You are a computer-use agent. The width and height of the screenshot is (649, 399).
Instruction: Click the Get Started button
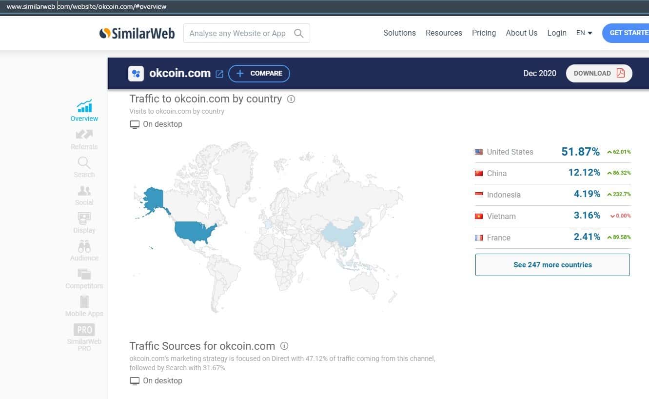pyautogui.click(x=626, y=33)
